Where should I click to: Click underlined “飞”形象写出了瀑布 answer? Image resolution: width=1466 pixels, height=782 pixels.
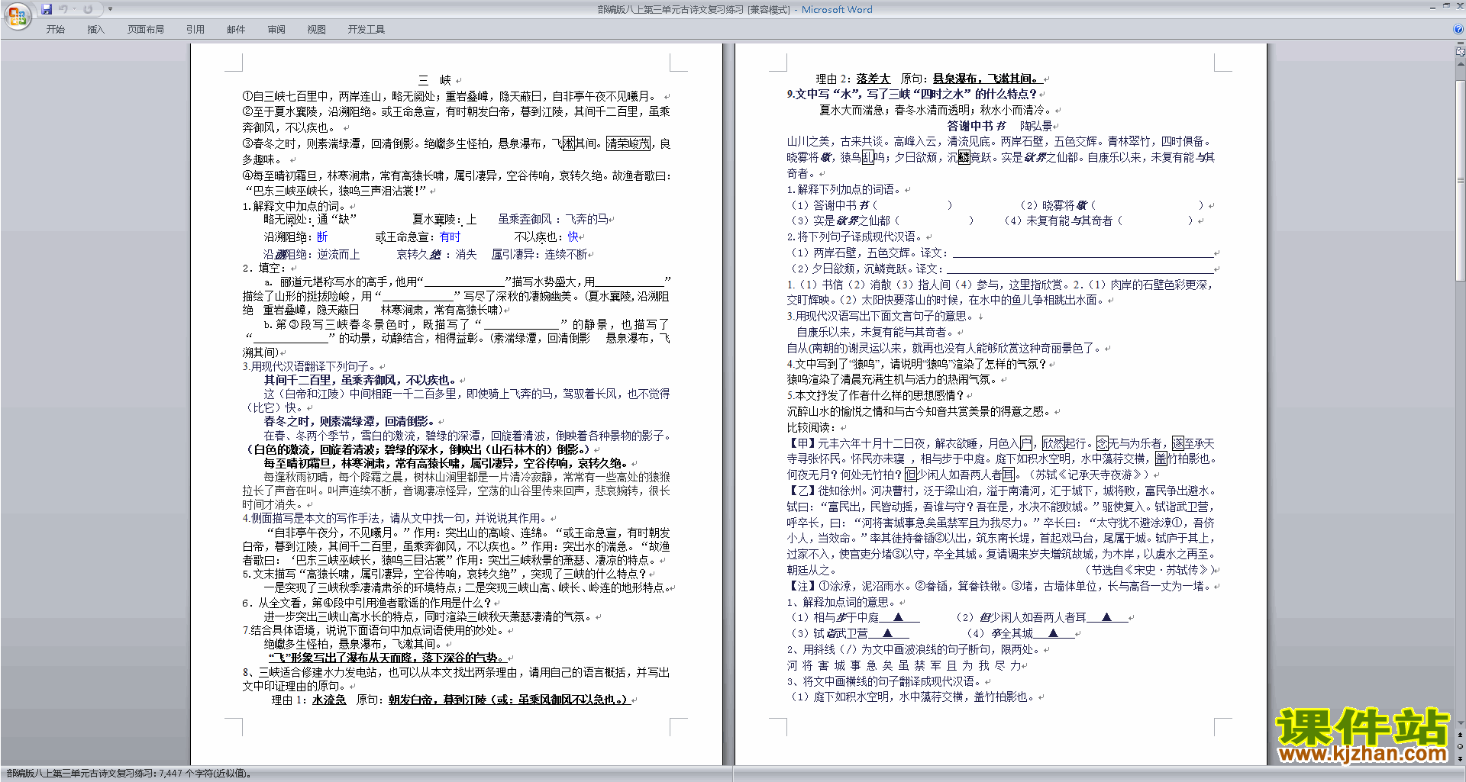click(x=386, y=658)
